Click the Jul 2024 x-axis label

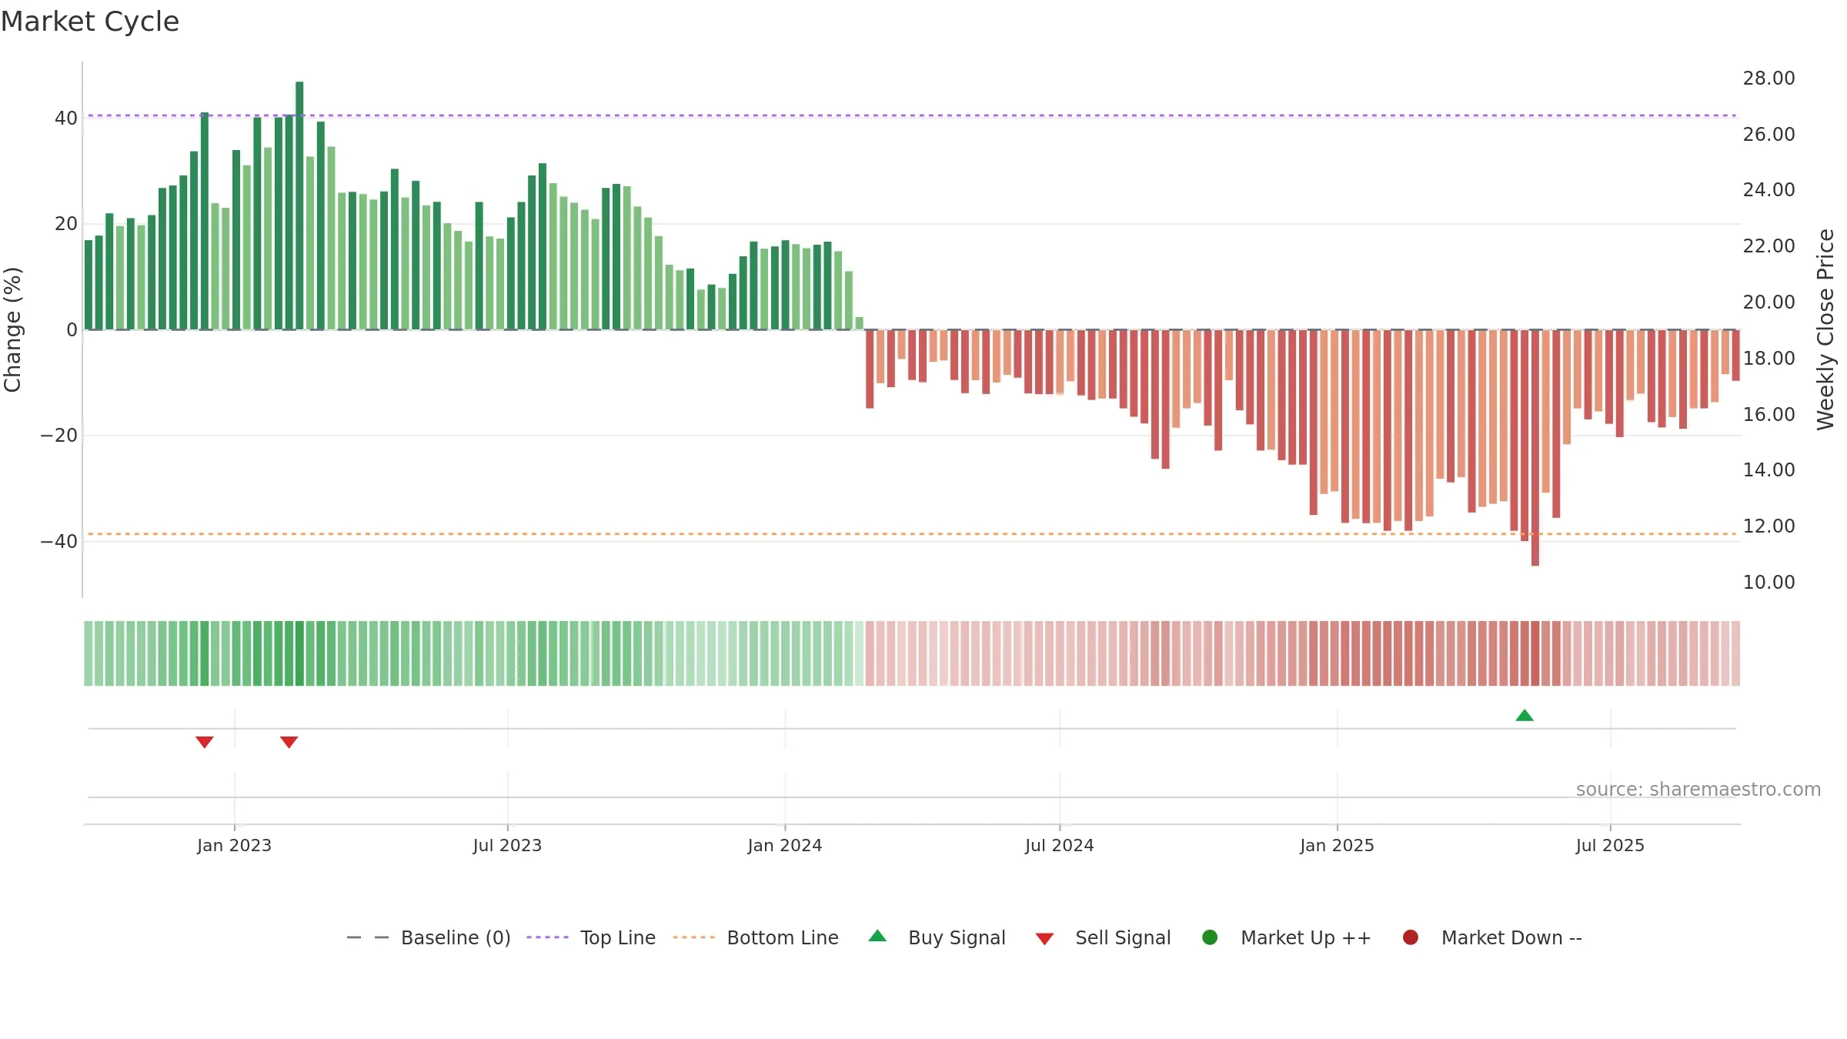click(x=1059, y=846)
